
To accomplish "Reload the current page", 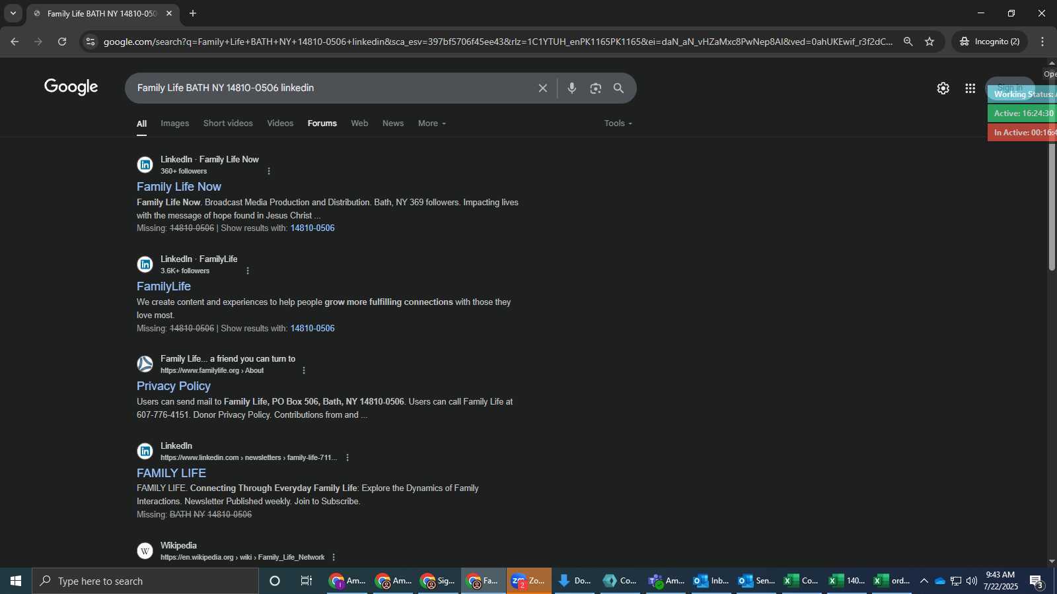I will tap(62, 42).
